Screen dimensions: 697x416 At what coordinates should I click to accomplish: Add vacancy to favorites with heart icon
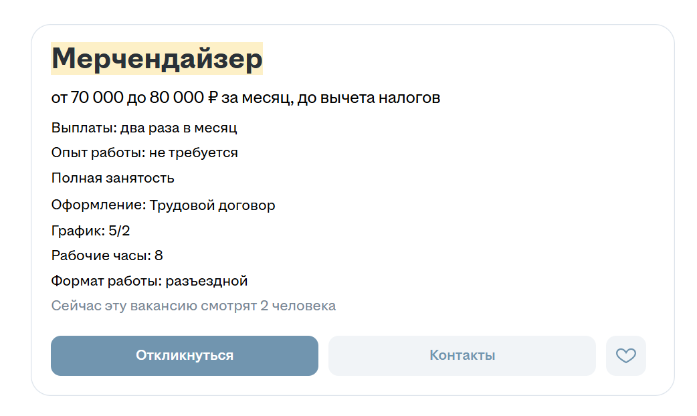point(625,356)
